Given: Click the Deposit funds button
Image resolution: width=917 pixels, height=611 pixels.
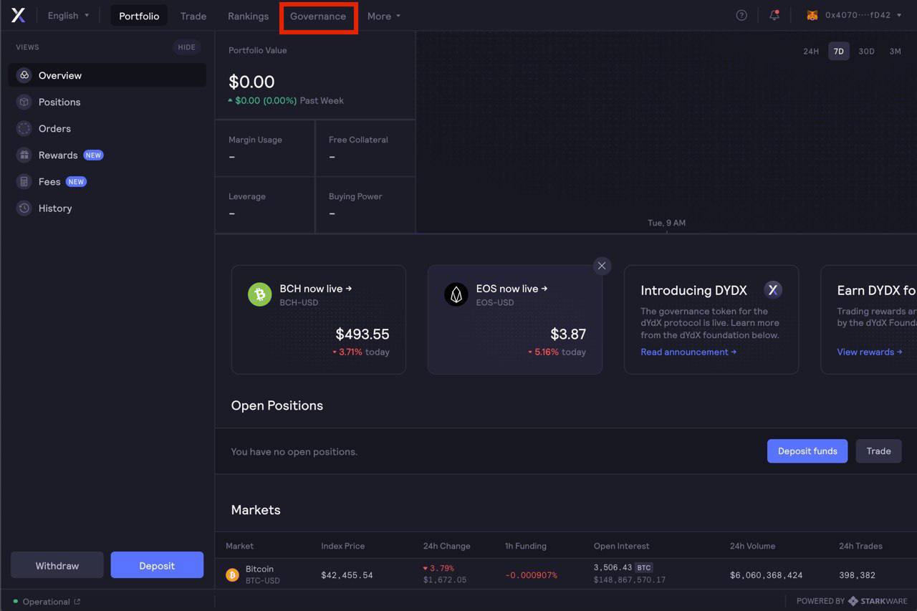Looking at the screenshot, I should 807,451.
